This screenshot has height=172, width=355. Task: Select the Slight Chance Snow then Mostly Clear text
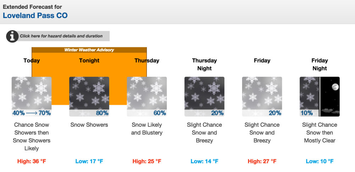[x=320, y=133]
